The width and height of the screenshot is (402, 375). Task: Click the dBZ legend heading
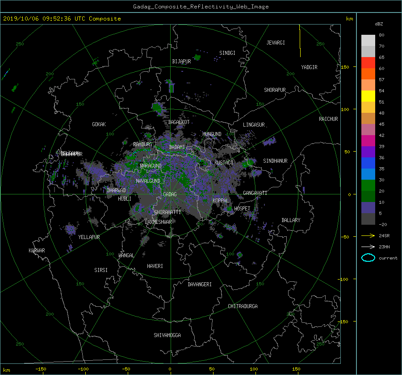[x=379, y=24]
